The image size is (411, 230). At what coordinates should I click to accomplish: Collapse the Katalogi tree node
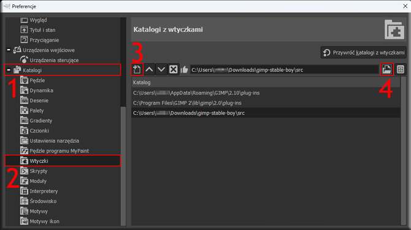coord(9,70)
